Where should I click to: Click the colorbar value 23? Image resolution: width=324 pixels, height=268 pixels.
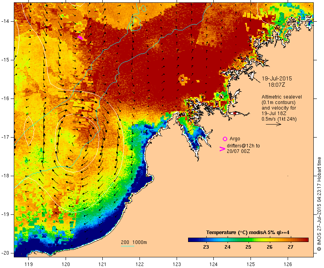(x=206, y=247)
